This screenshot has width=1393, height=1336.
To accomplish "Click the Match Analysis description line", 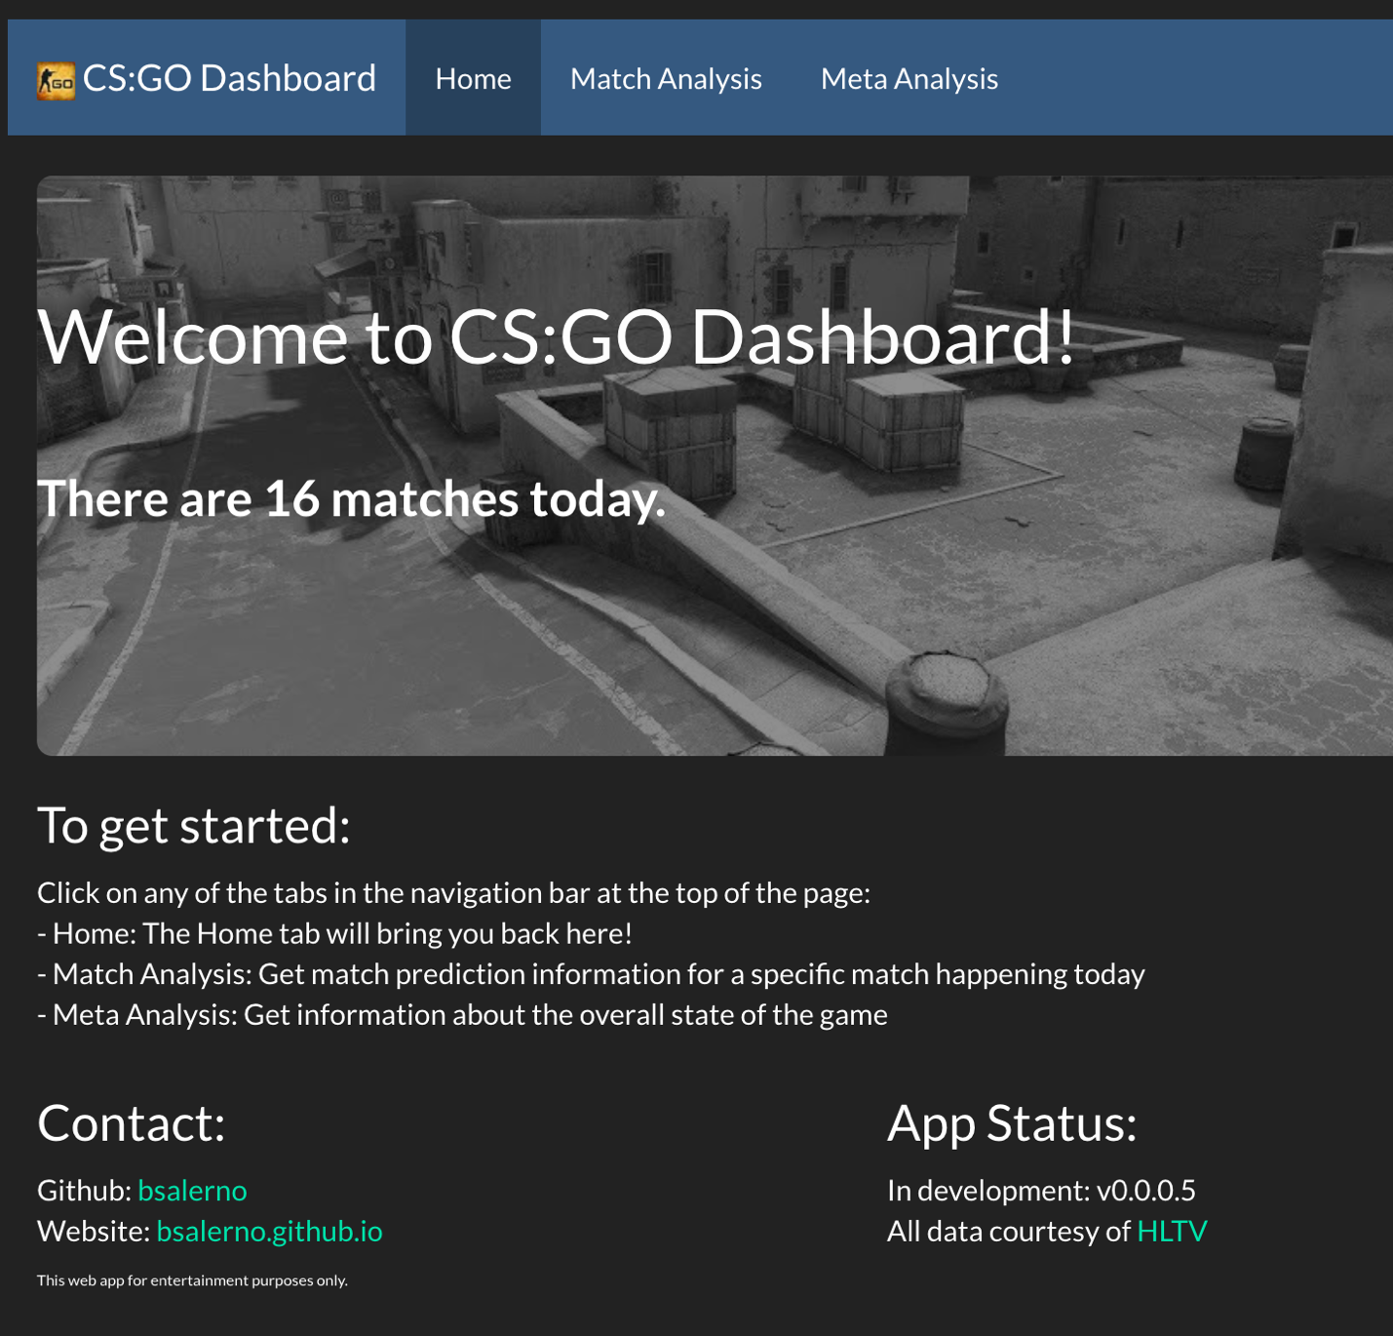I will tap(591, 974).
